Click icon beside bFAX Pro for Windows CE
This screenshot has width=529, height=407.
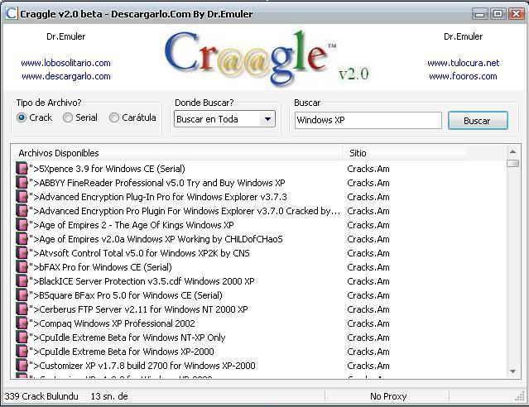[x=22, y=267]
